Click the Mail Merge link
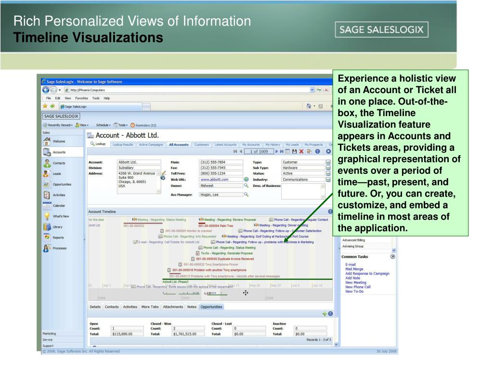The image size is (493, 370). 354,269
